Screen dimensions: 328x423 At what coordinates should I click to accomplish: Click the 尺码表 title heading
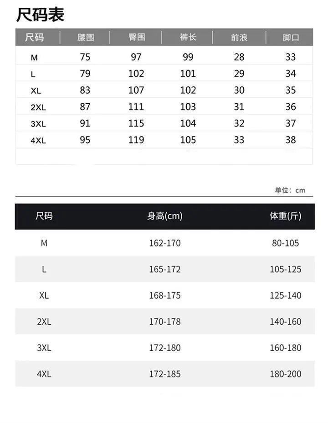click(x=40, y=15)
